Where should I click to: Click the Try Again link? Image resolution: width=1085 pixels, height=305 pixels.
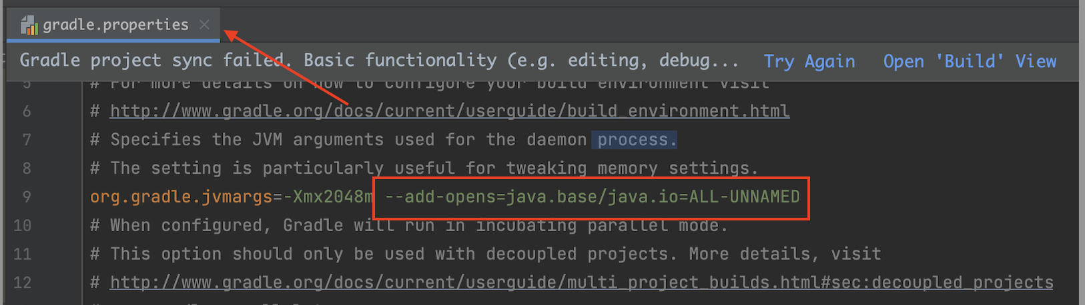click(x=809, y=61)
